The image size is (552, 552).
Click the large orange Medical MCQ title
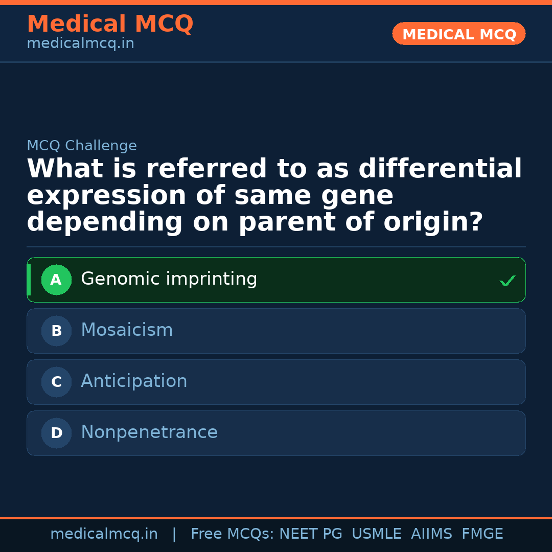coord(110,24)
